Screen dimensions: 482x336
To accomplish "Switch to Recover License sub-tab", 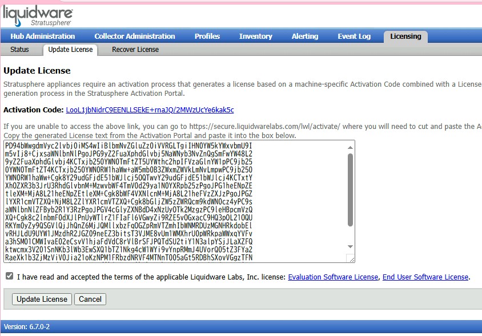I will (x=135, y=50).
